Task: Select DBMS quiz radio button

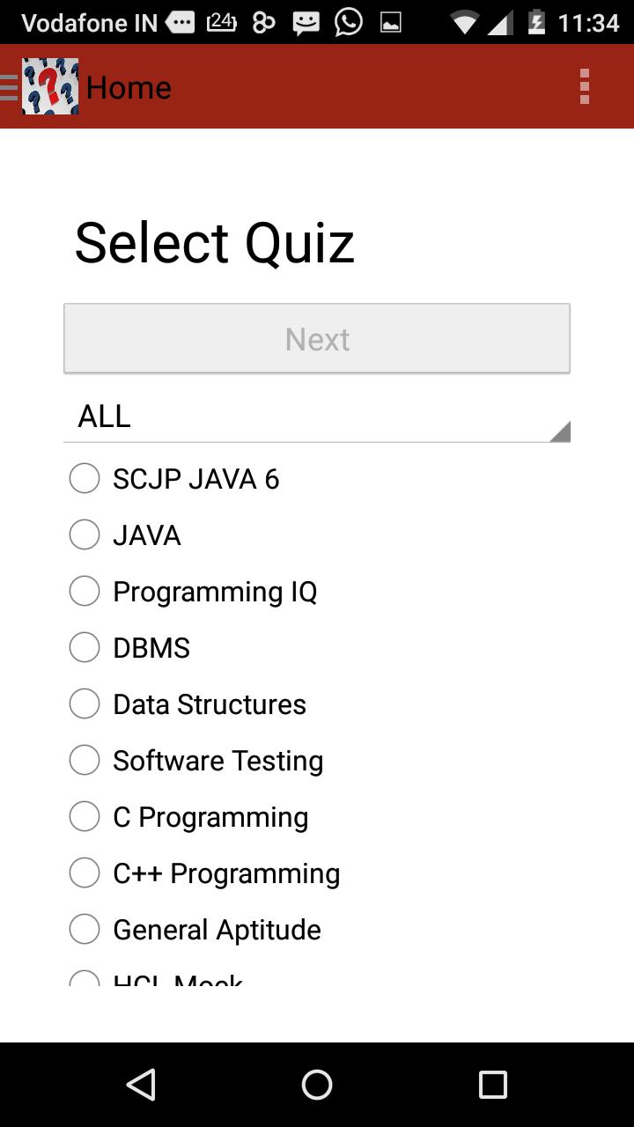Action: (x=85, y=648)
